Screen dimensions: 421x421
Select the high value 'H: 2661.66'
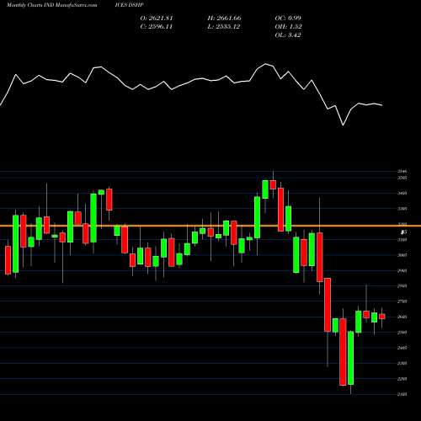tap(224, 19)
